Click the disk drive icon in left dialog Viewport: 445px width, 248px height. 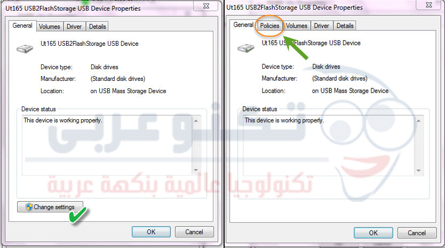tap(25, 48)
